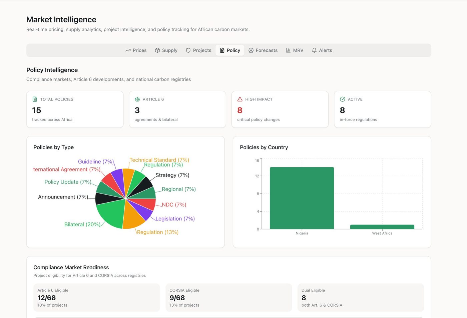
Task: Click the trending arrow icon beside Prices
Action: pos(128,50)
